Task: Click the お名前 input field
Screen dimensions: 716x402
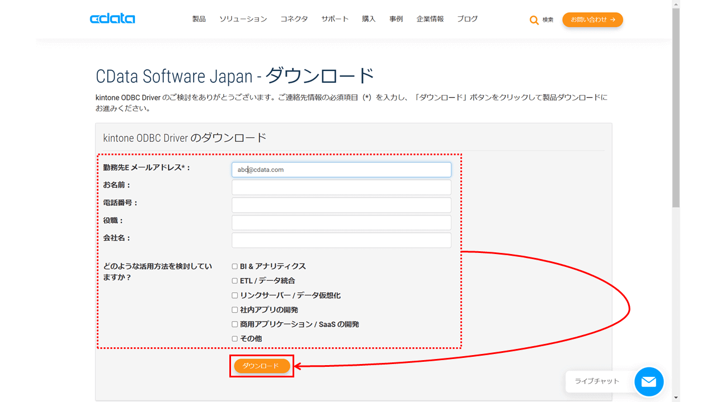Action: [341, 188]
